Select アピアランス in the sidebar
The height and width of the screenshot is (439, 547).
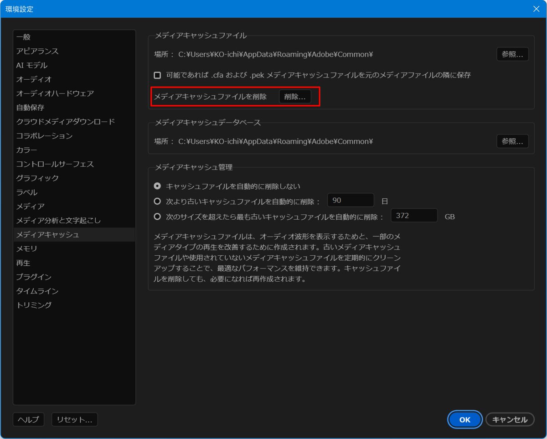point(33,51)
